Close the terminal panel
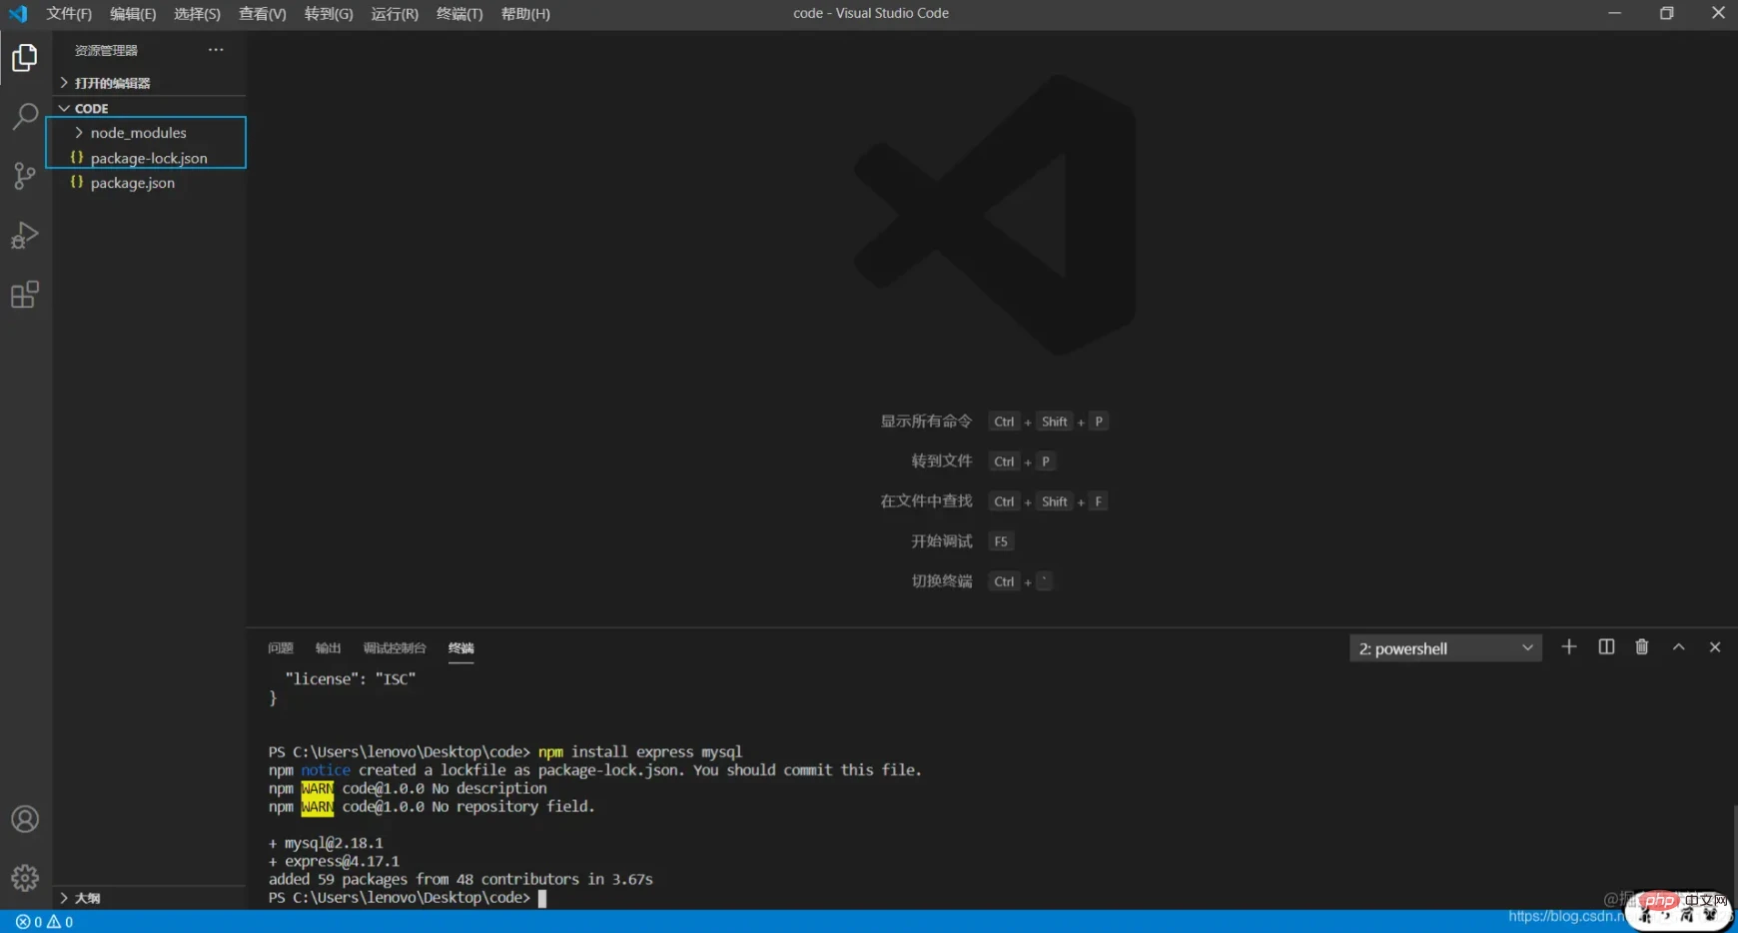This screenshot has width=1738, height=933. (x=1715, y=647)
